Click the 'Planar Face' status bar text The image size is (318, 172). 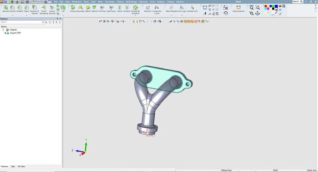pos(227,170)
